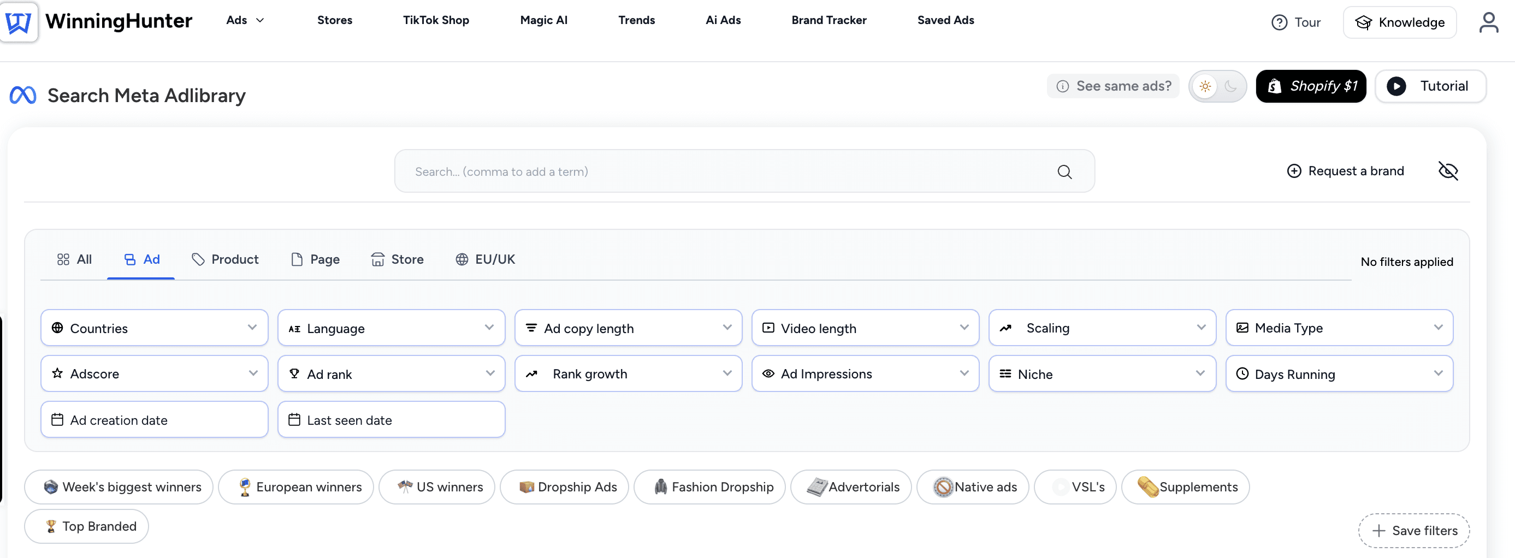This screenshot has height=558, width=1515.
Task: Click the trophy icon in Ad rank filter
Action: [294, 373]
